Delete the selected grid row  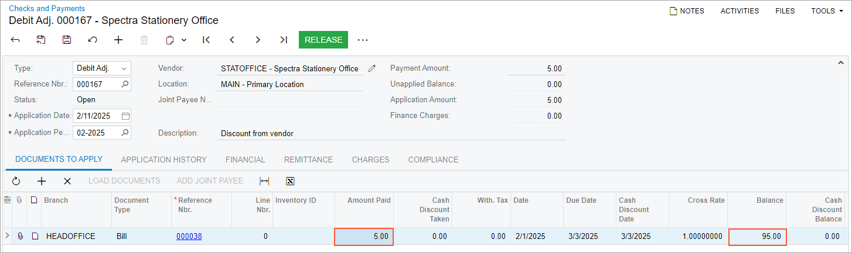click(x=67, y=181)
